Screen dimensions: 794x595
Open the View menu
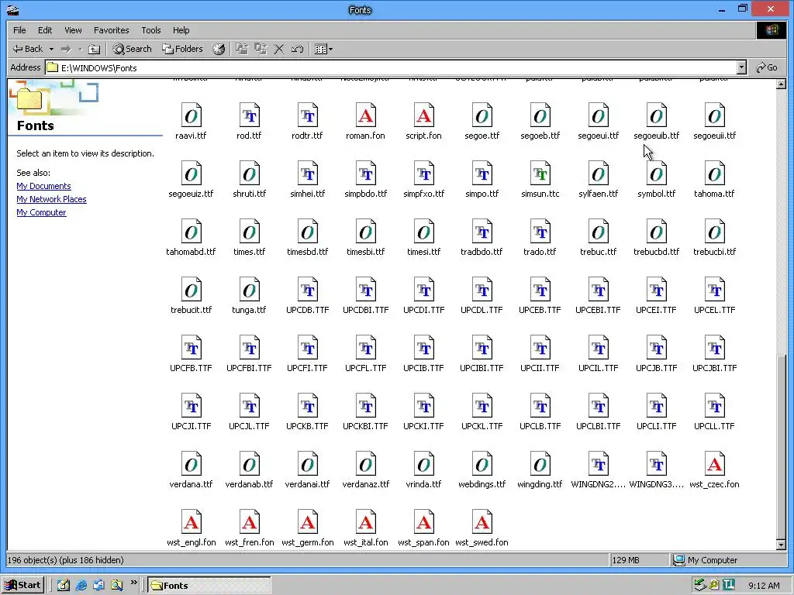coord(73,30)
